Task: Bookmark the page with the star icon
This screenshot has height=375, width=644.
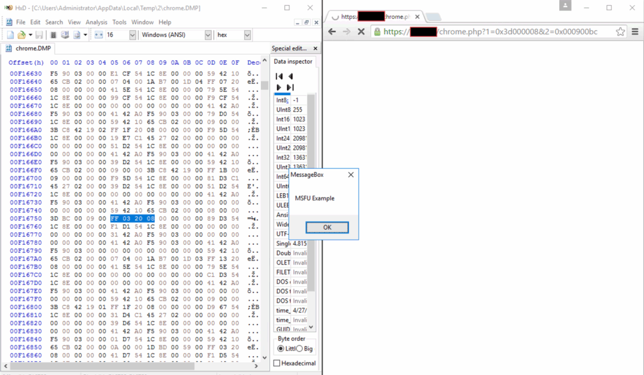Action: pyautogui.click(x=620, y=31)
